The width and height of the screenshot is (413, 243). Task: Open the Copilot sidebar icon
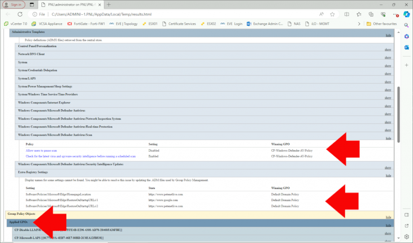pos(407,14)
